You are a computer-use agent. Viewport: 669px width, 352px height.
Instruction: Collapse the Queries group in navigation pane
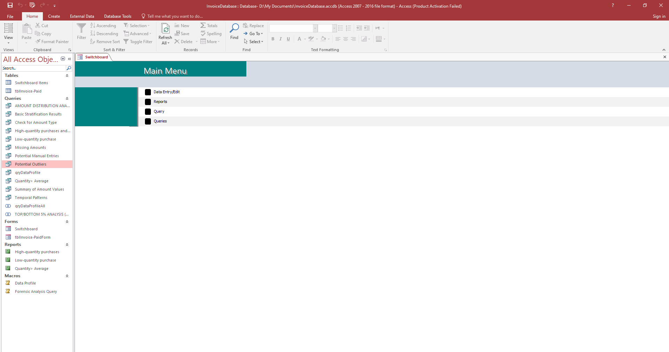pyautogui.click(x=67, y=98)
